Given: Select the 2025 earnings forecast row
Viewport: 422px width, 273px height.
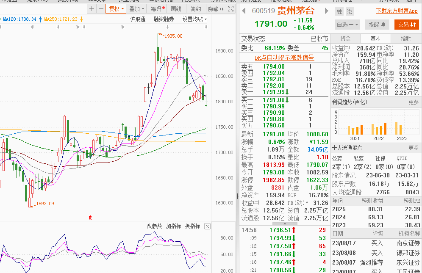Looking at the screenshot, I should tap(376, 209).
